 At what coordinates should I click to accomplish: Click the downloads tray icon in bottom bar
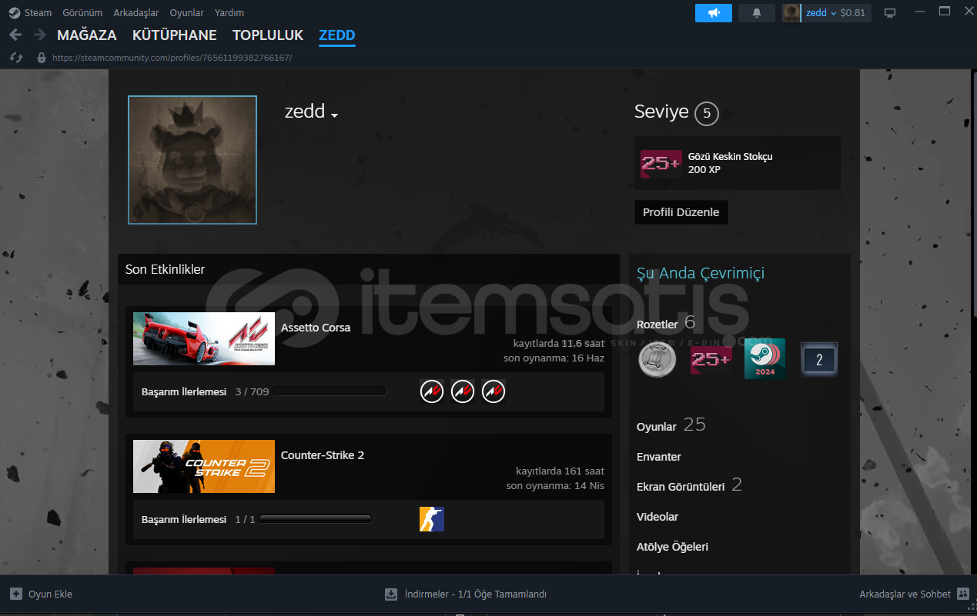click(x=391, y=594)
